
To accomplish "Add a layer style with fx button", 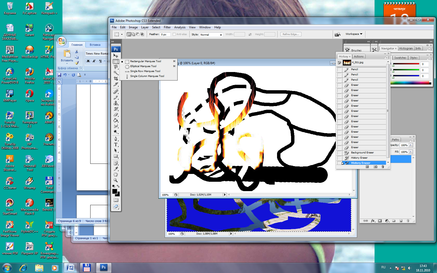I will coord(373,221).
